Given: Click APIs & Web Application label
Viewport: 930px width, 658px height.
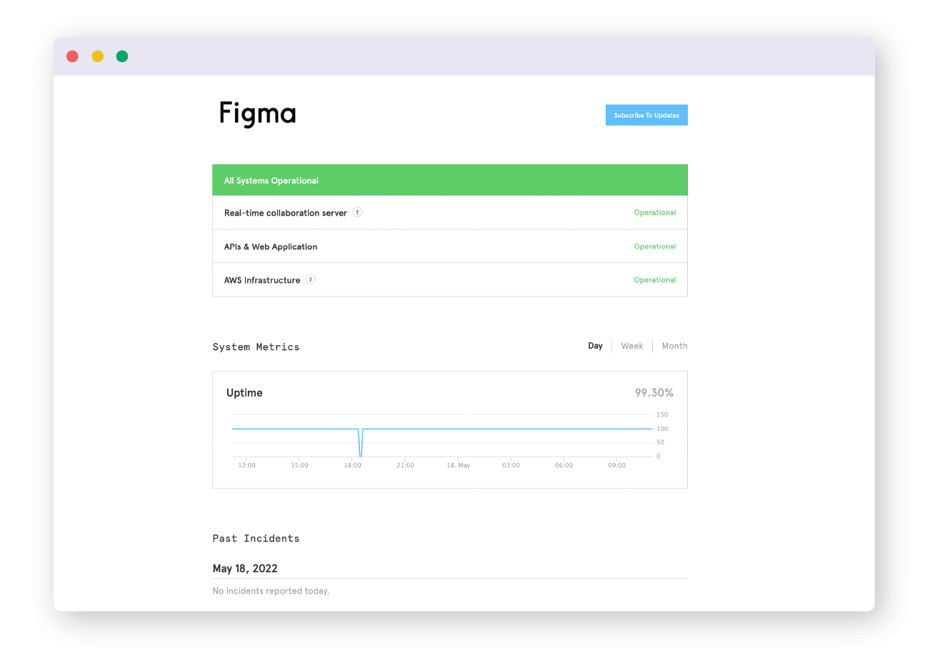Looking at the screenshot, I should click(271, 246).
